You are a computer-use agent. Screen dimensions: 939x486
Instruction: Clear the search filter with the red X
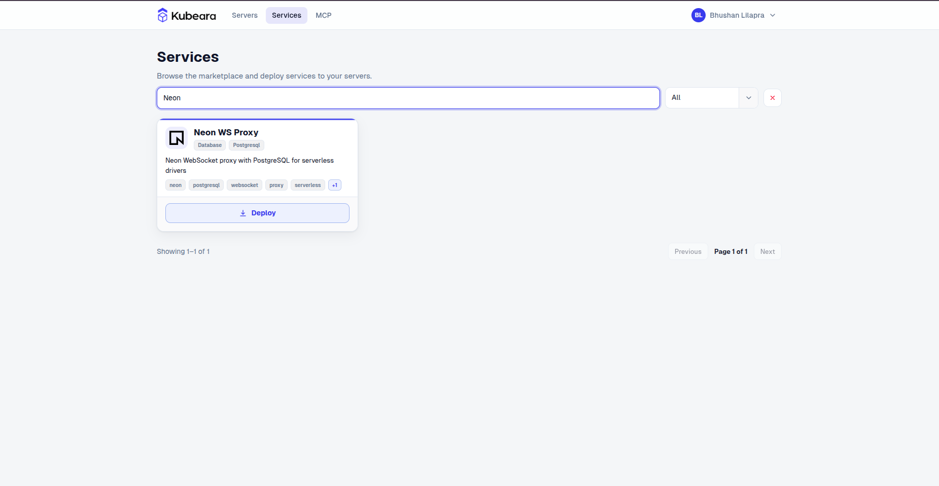point(773,98)
